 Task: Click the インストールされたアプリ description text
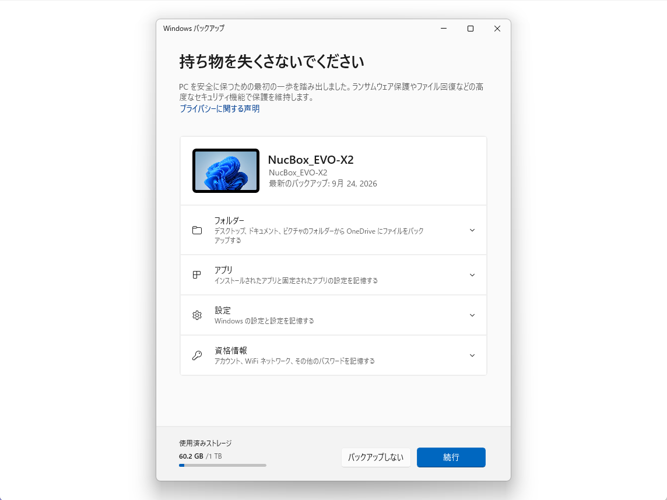pyautogui.click(x=296, y=281)
